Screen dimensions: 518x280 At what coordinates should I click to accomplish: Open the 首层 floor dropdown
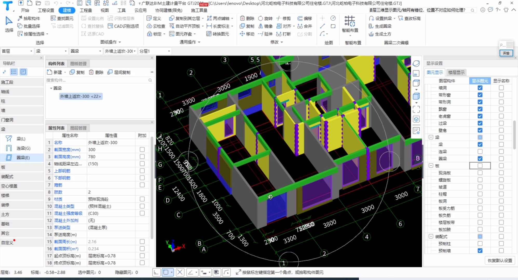click(x=17, y=51)
